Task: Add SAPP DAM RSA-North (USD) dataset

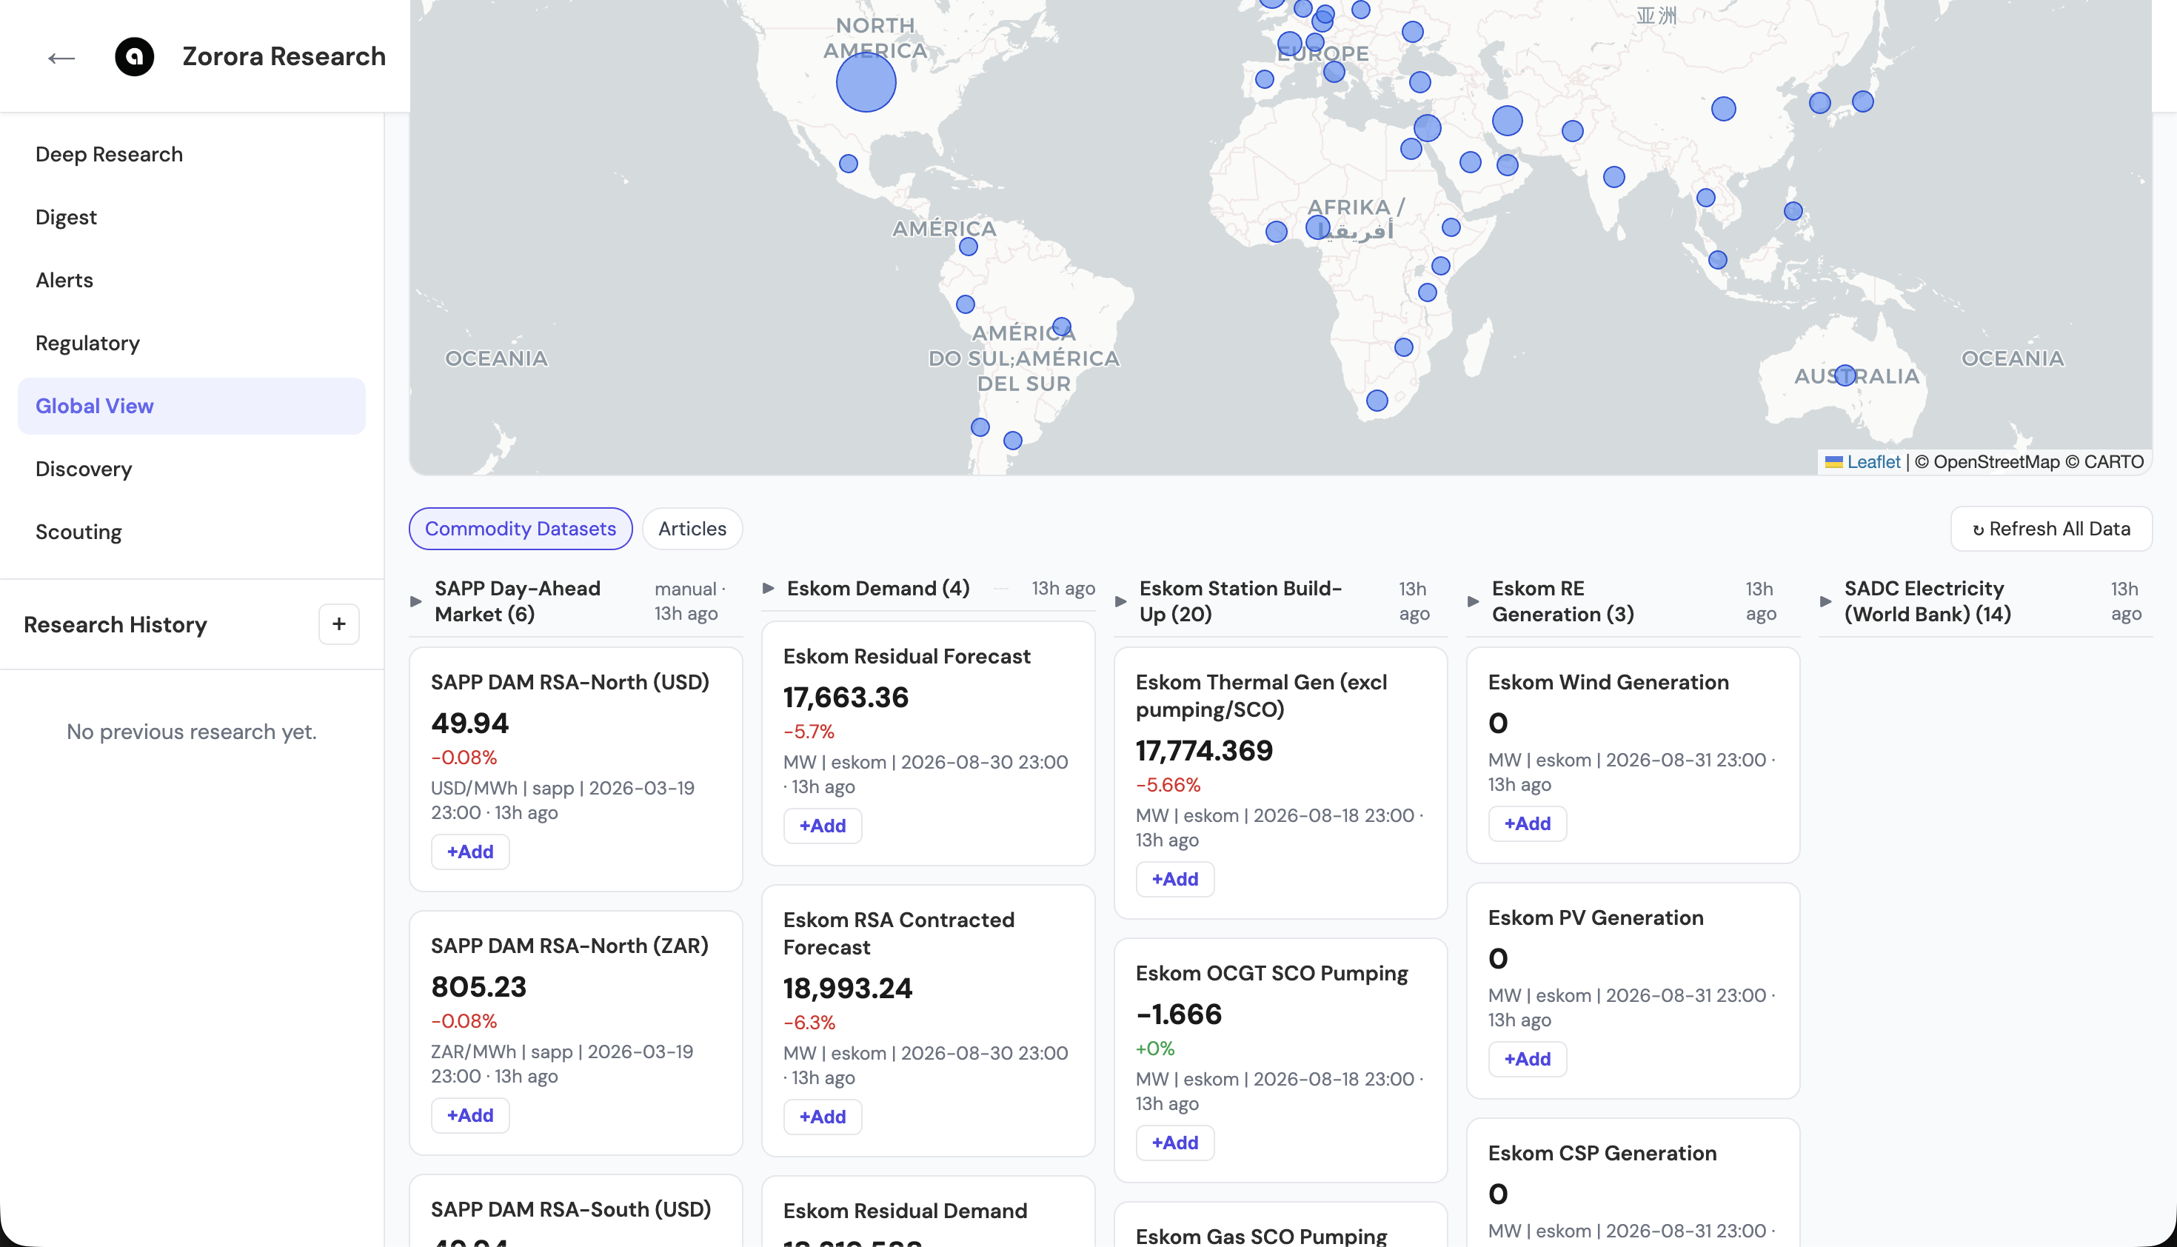Action: point(470,852)
